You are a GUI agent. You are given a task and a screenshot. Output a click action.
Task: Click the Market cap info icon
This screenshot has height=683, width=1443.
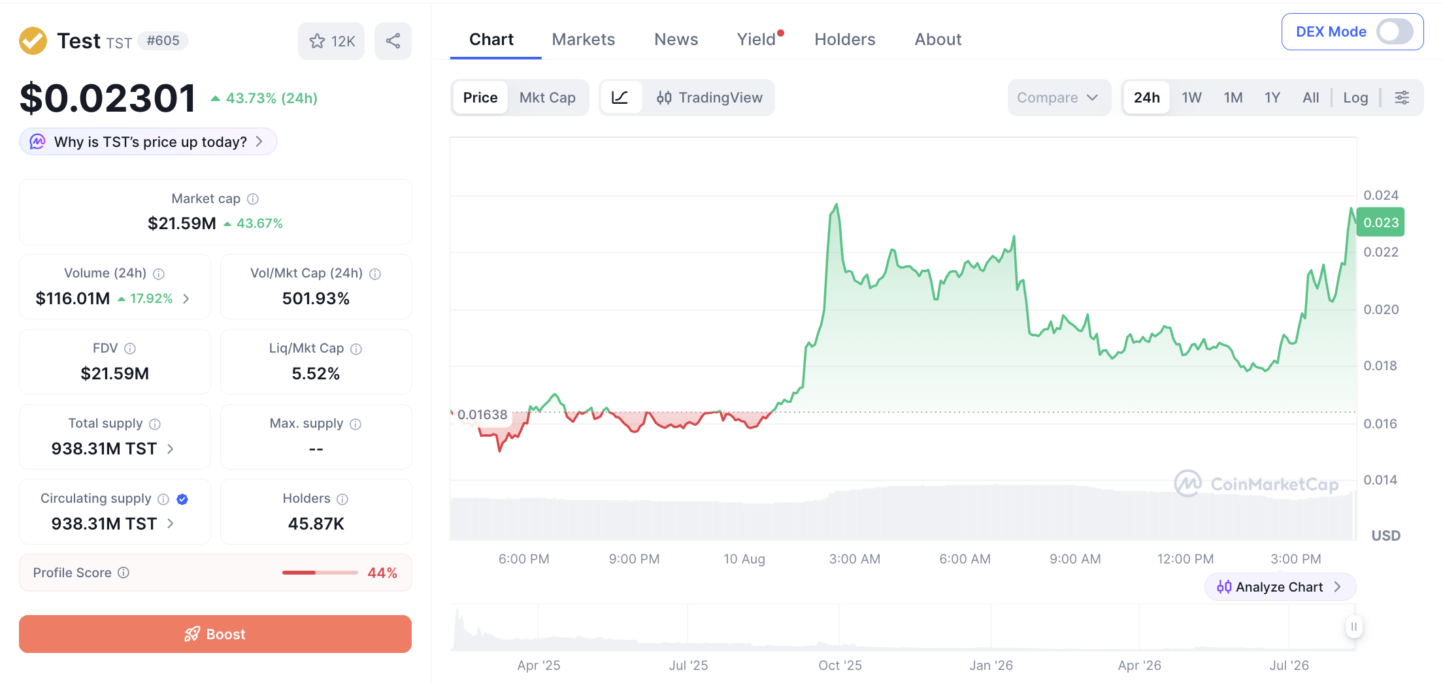click(x=253, y=199)
